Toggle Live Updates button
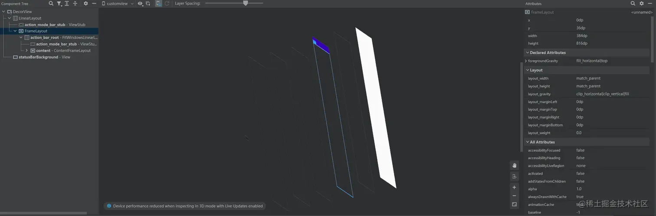 (x=158, y=3)
